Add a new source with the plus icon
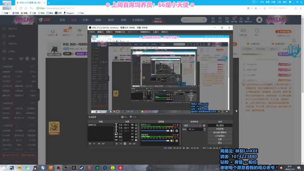This screenshot has height=171, width=304. [x=117, y=144]
